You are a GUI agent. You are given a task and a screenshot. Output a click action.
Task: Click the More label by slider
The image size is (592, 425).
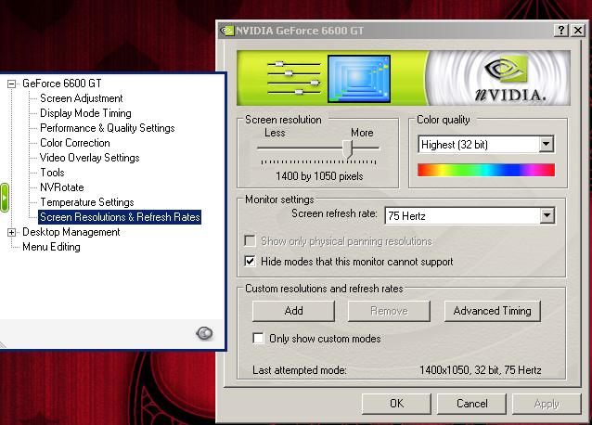coord(362,133)
